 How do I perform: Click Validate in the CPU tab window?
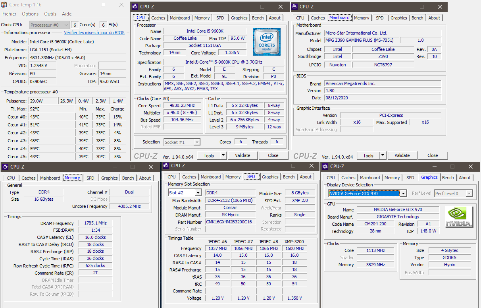pyautogui.click(x=242, y=155)
